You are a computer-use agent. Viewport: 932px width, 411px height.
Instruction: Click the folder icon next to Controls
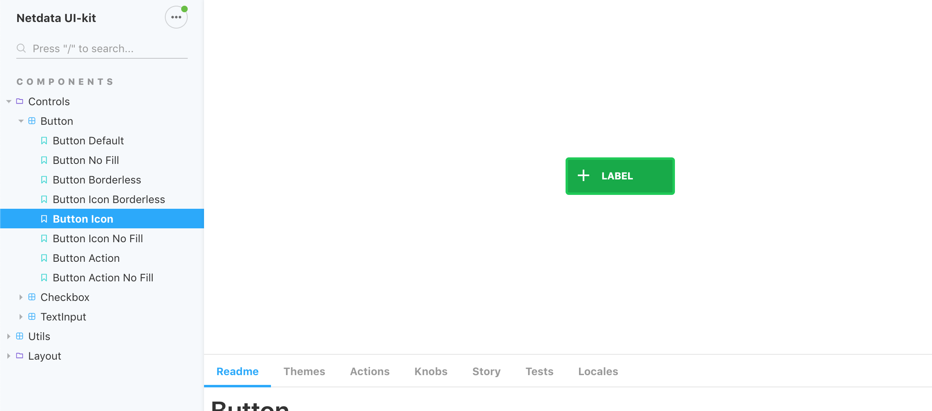tap(20, 101)
